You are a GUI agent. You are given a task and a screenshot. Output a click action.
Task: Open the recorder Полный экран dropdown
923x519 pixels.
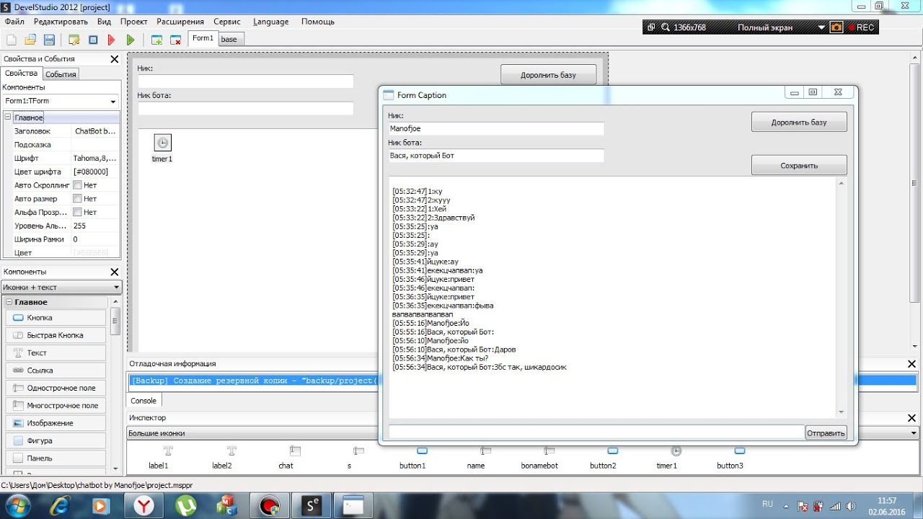pyautogui.click(x=821, y=27)
